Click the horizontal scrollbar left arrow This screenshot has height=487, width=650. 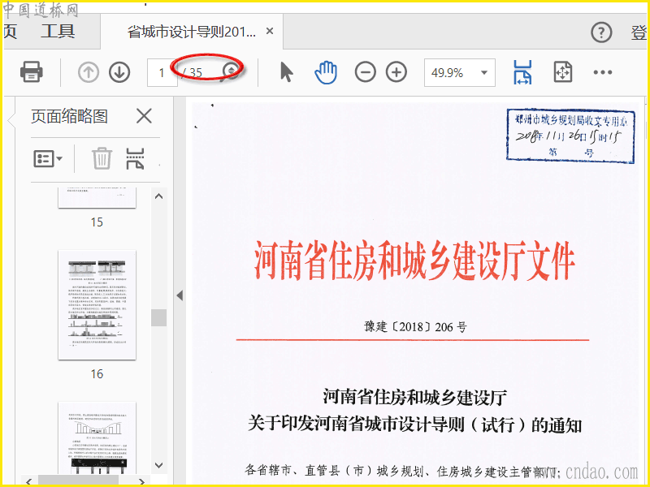coord(28,481)
